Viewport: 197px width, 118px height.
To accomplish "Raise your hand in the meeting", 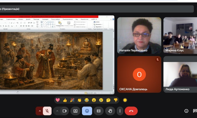I will [x=110, y=111].
